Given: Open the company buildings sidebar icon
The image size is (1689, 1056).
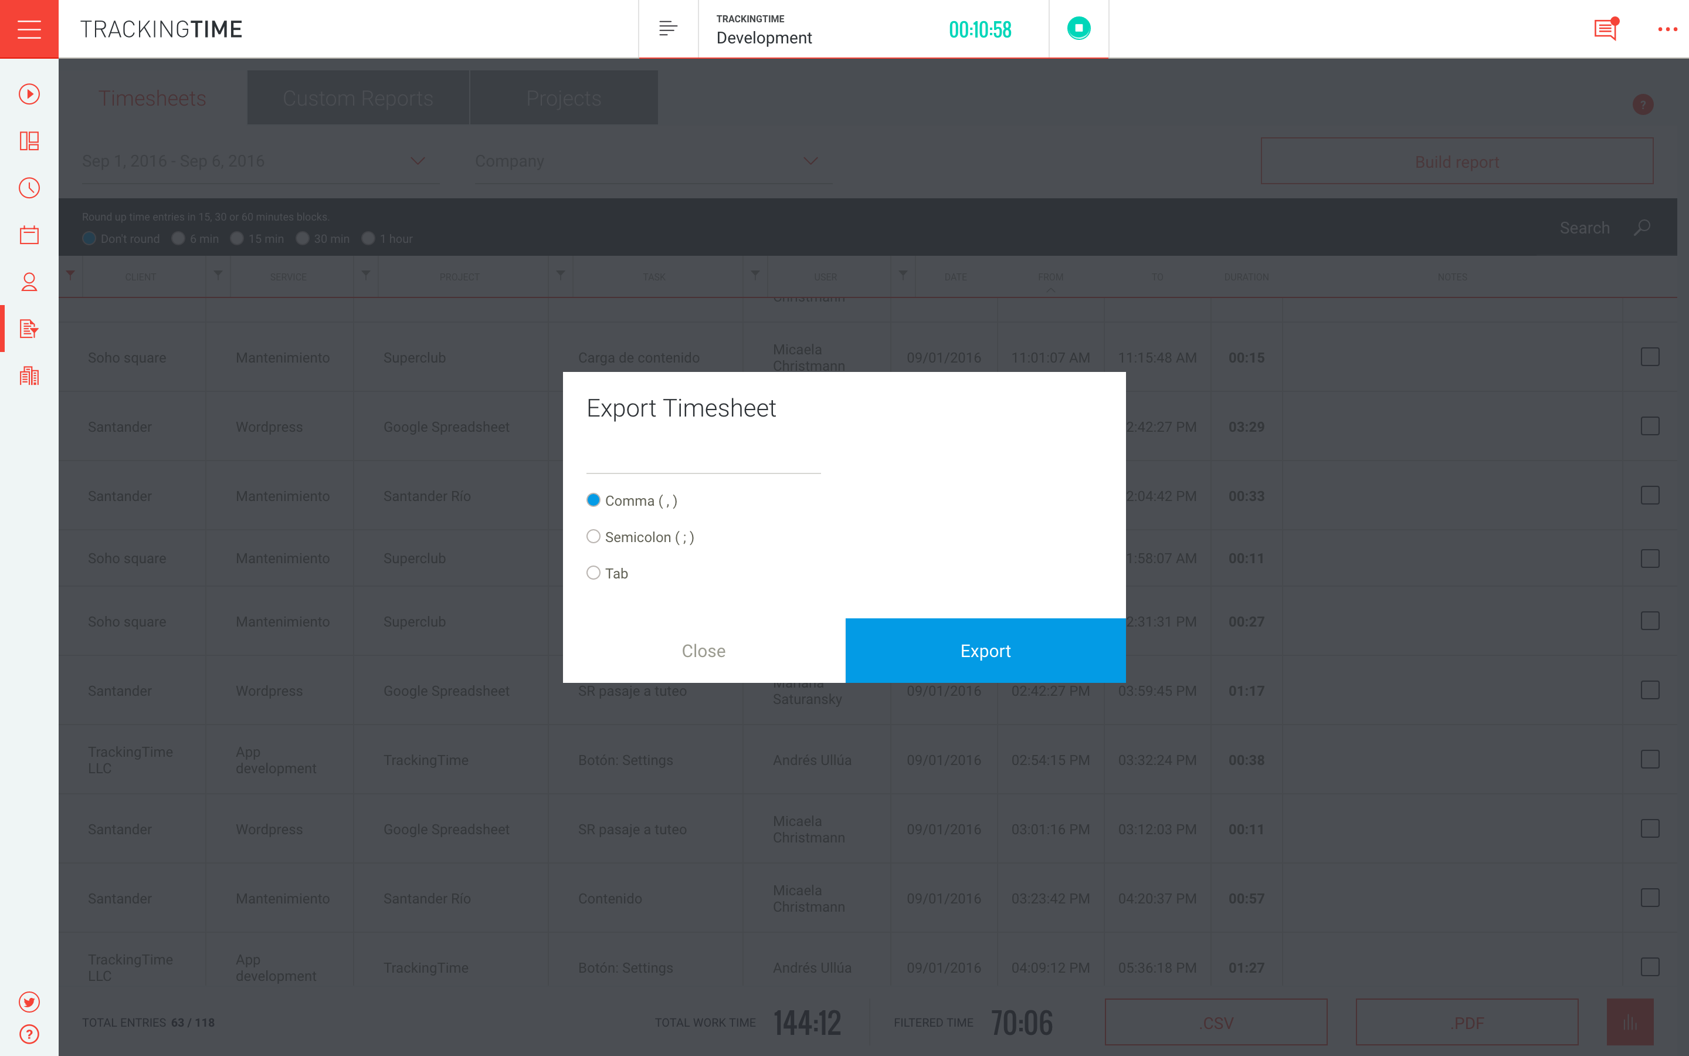Looking at the screenshot, I should (x=29, y=375).
